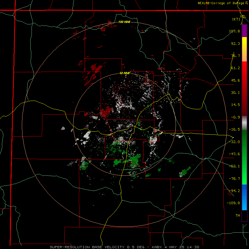This screenshot has width=249, height=249.
Task: Click the [KT] units label
Action: coord(236,19)
